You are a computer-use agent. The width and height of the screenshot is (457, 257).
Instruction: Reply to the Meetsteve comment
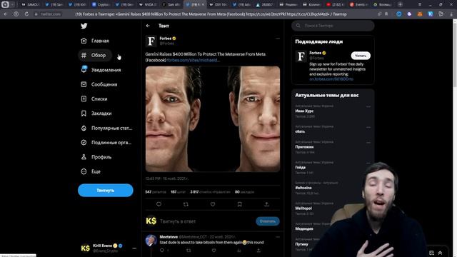pyautogui.click(x=162, y=251)
